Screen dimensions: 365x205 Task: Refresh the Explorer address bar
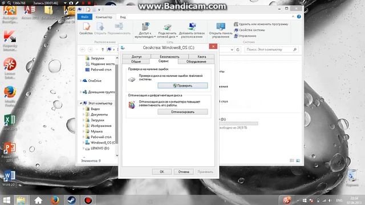tap(238, 50)
